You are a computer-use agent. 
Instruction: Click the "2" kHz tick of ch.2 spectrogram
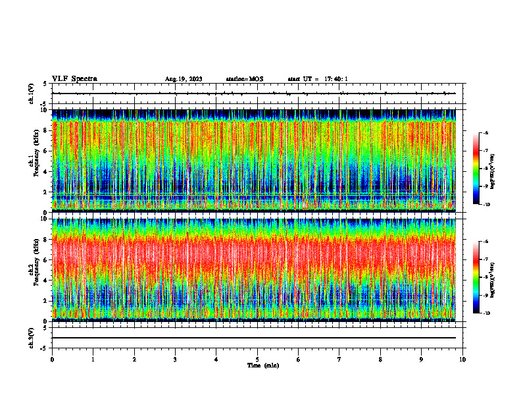[46, 301]
